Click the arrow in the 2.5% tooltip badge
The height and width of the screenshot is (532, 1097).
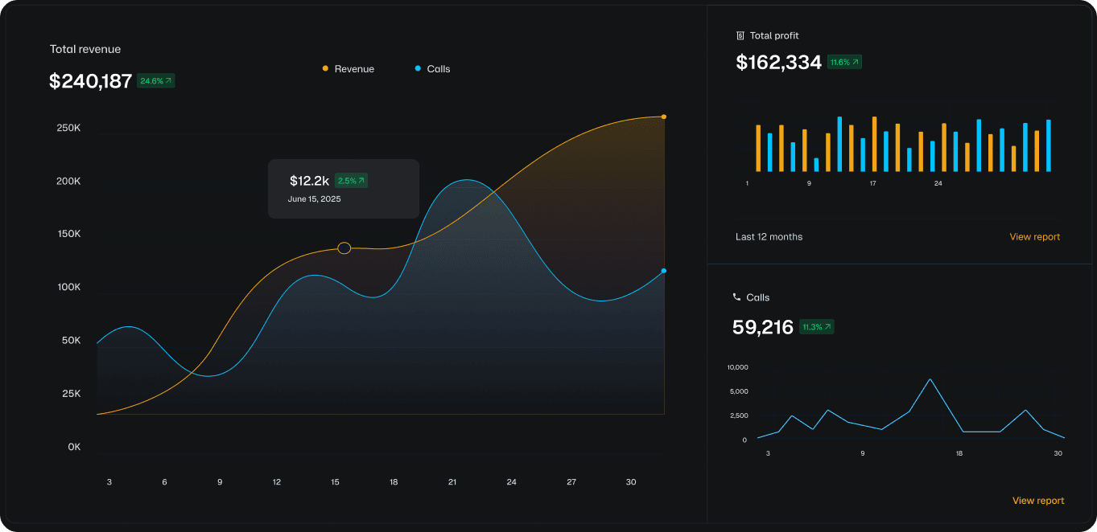click(x=360, y=181)
